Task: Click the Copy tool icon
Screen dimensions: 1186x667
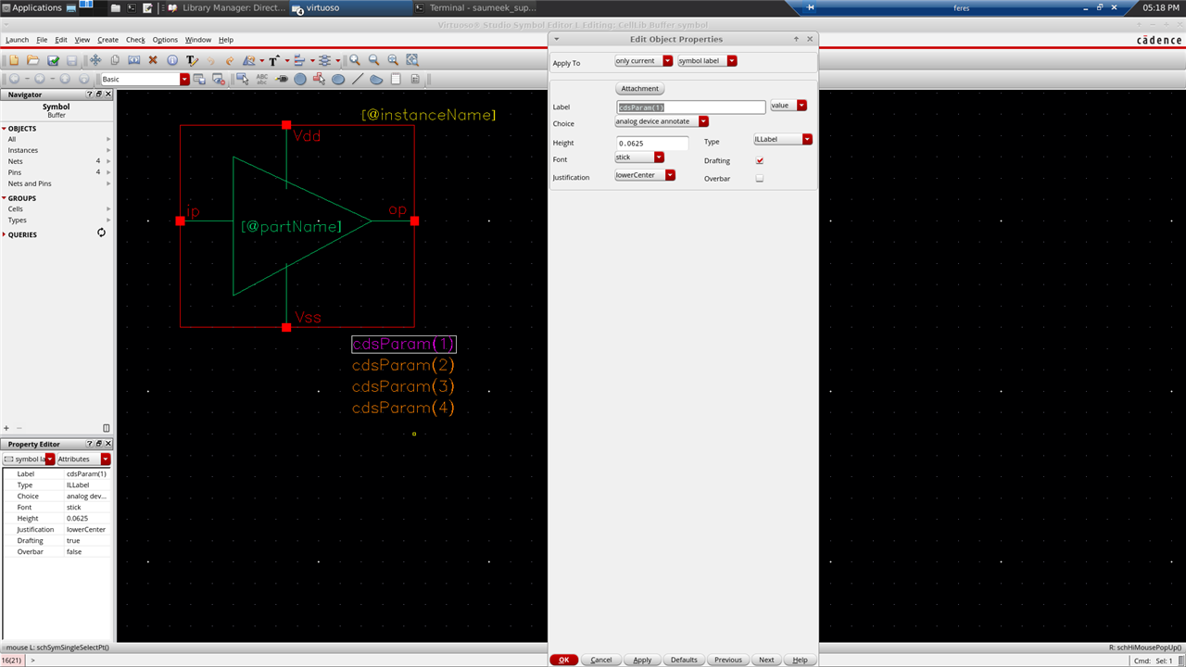Action: tap(115, 60)
